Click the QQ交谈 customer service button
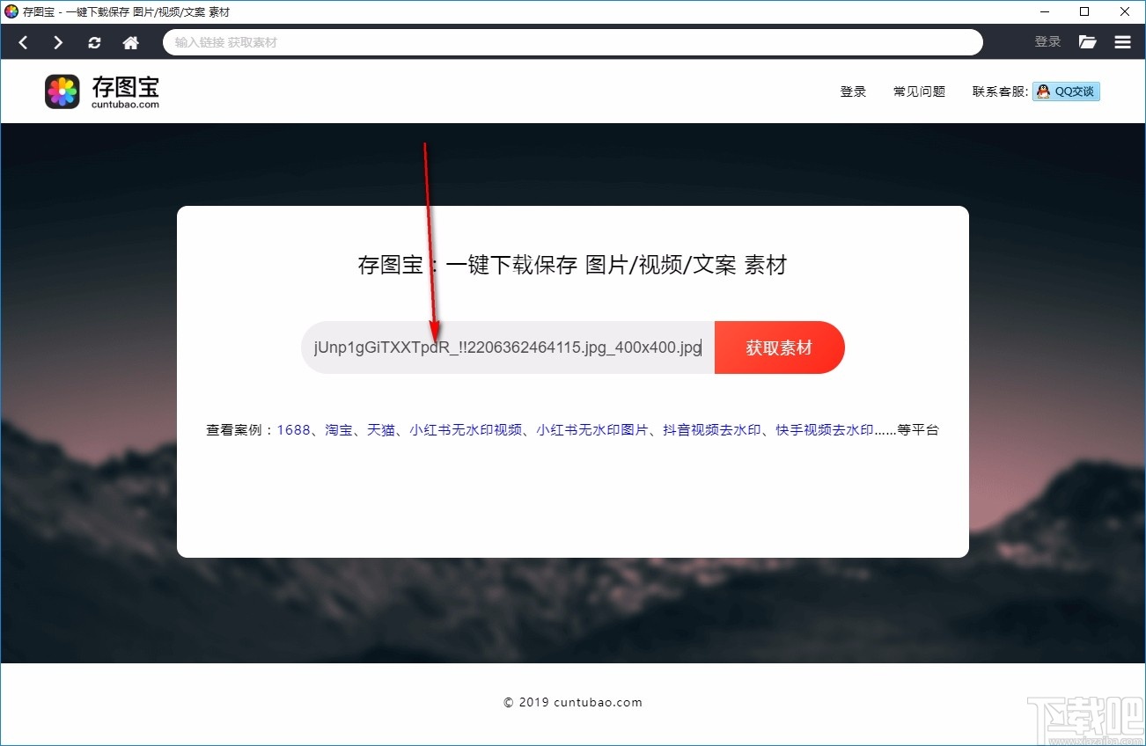Screen dimensions: 1146x746 pyautogui.click(x=1066, y=91)
